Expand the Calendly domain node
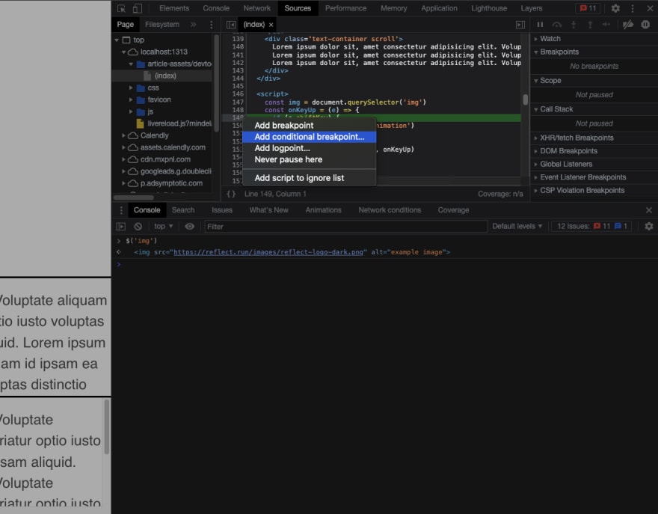This screenshot has width=658, height=514. [x=123, y=135]
